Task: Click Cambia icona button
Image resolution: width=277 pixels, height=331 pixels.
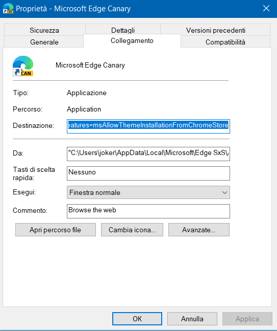Action: tap(132, 230)
